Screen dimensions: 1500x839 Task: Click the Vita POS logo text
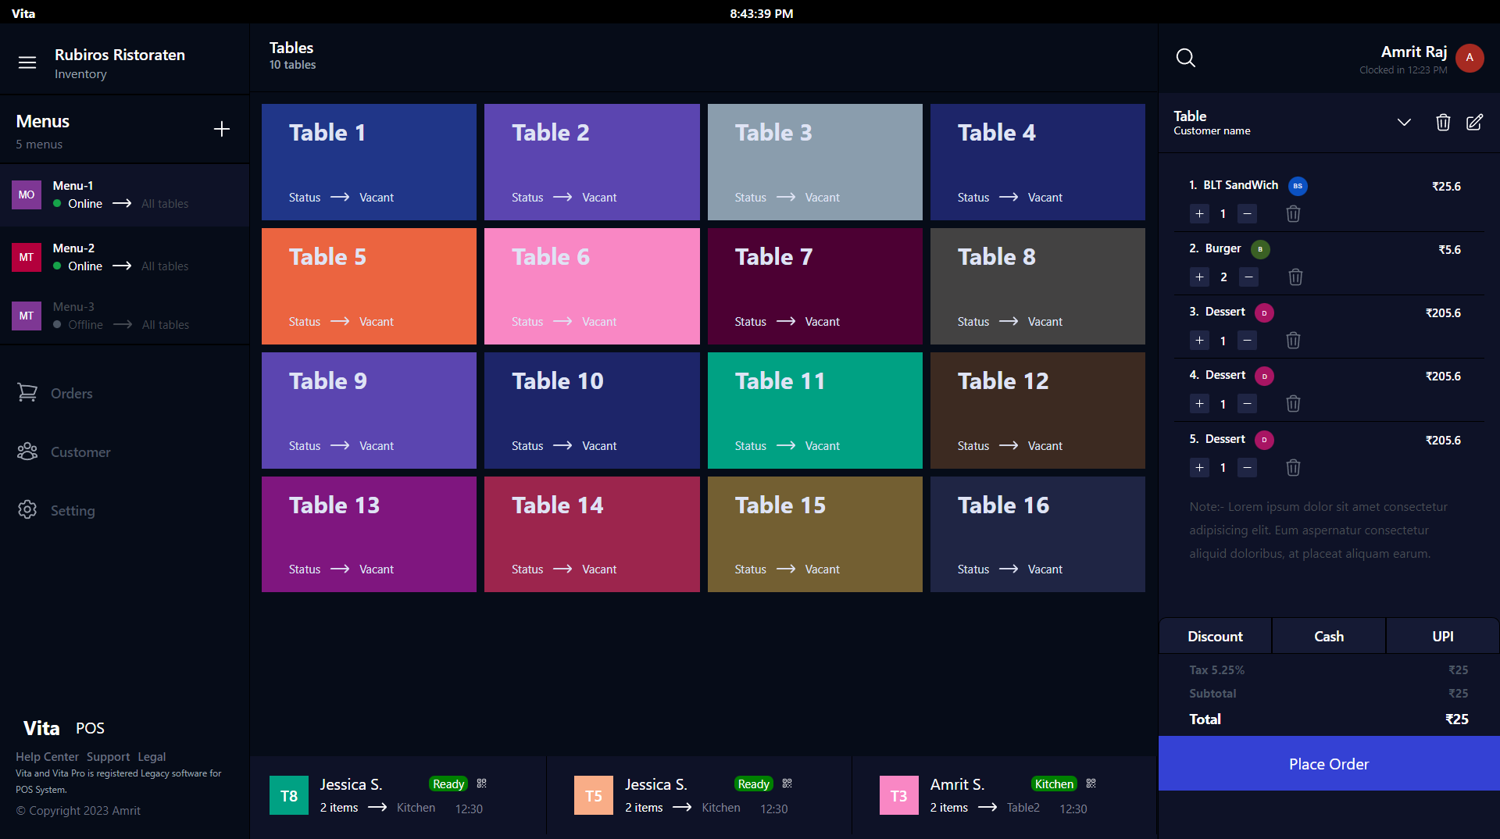tap(63, 728)
